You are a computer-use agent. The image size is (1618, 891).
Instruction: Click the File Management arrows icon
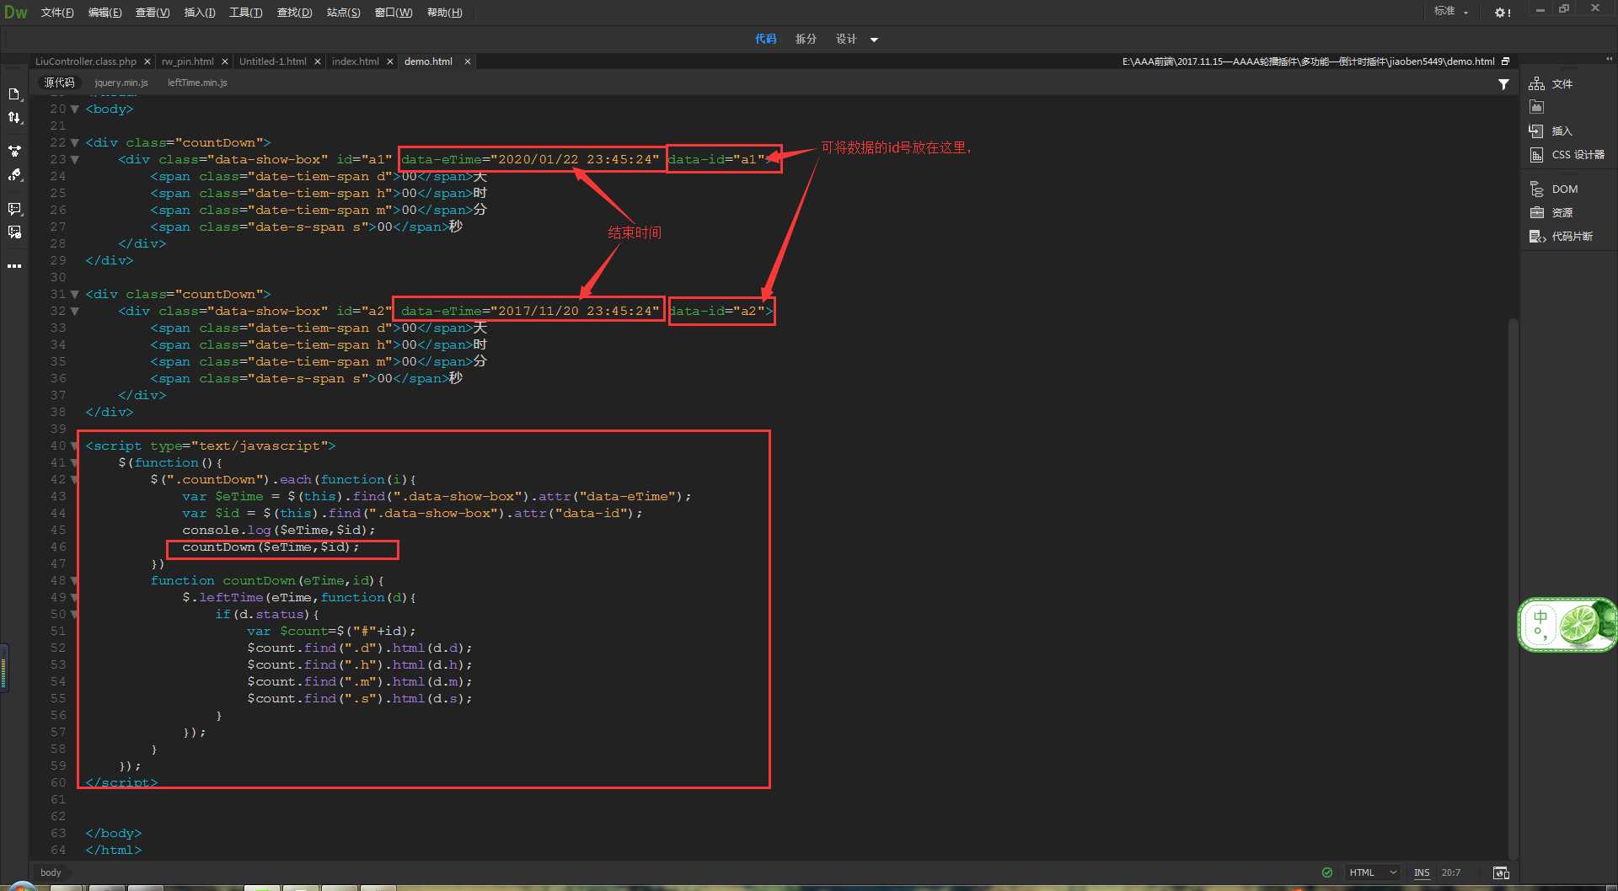(x=14, y=118)
